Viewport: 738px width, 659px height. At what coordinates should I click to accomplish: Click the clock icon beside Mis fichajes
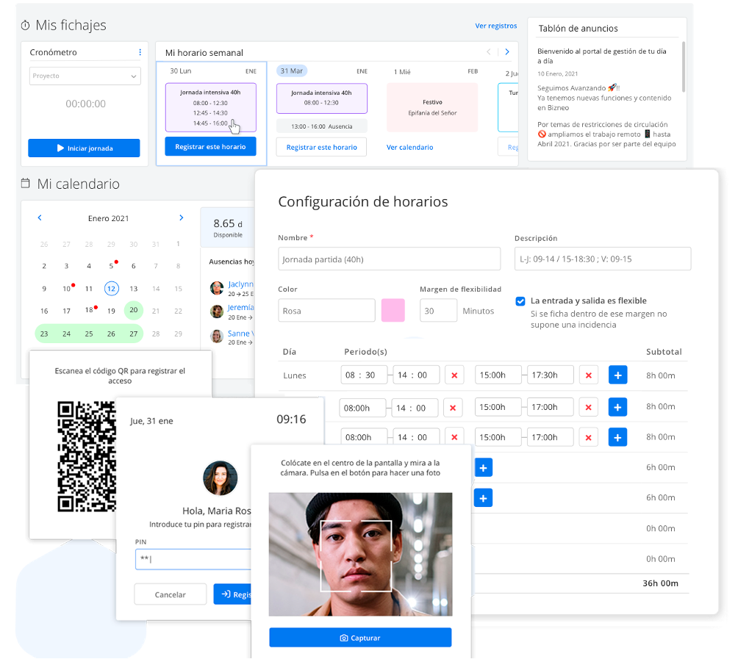click(x=26, y=26)
